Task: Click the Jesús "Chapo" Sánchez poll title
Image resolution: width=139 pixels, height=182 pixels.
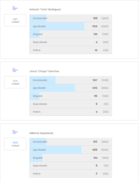Action: [x=44, y=71]
